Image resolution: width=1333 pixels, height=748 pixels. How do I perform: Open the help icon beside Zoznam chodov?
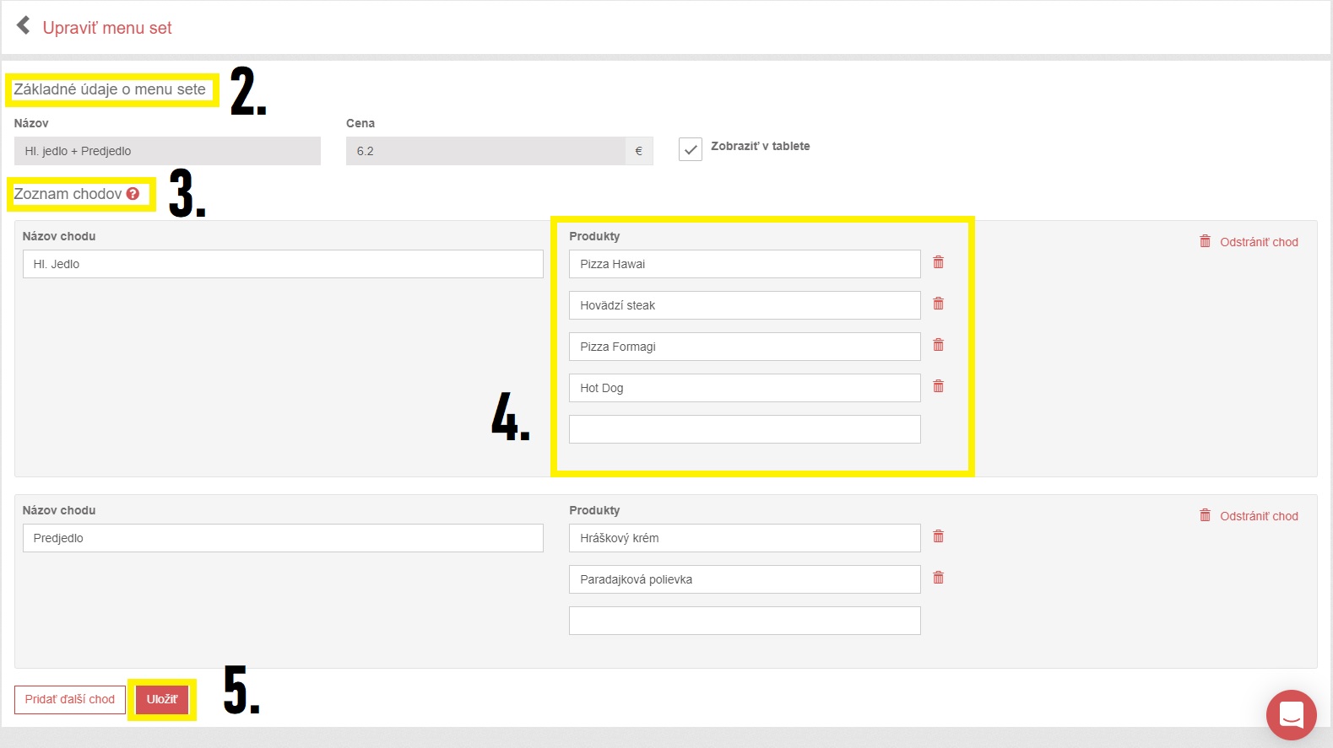point(133,193)
